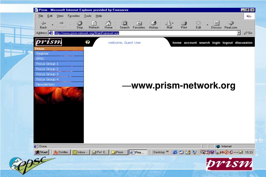Open Focus Group 4 sidebar item
266x177 pixels.
[59, 79]
